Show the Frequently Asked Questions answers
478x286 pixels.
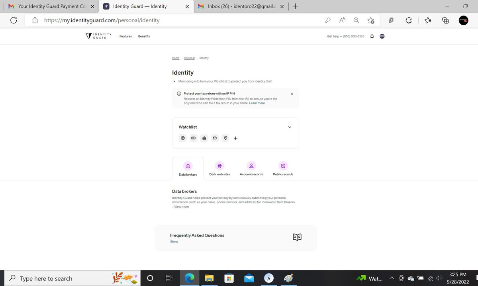tap(174, 241)
